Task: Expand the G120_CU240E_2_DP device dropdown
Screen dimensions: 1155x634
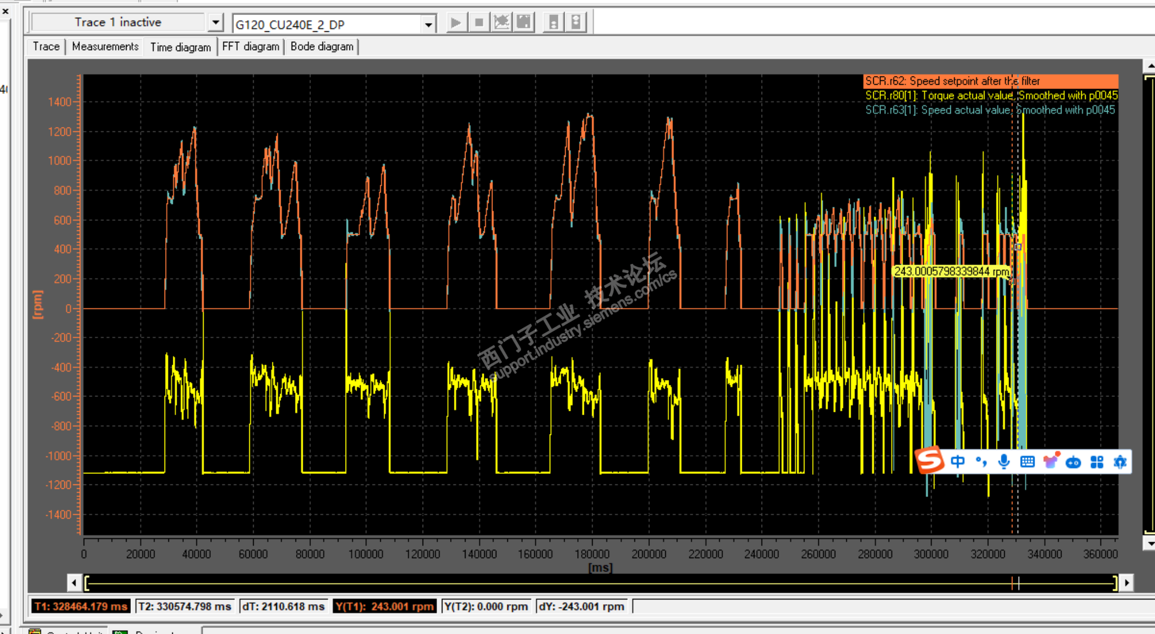Action: (428, 24)
